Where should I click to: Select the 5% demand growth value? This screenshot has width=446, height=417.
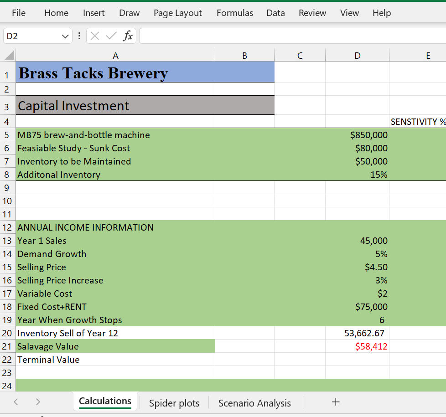click(x=357, y=254)
